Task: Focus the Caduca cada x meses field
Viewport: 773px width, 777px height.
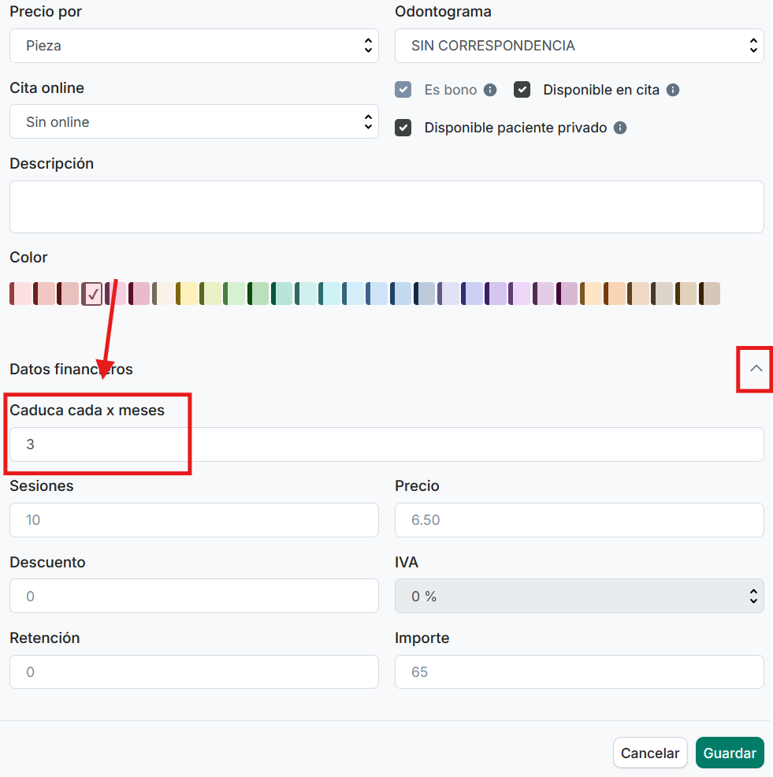Action: point(386,444)
